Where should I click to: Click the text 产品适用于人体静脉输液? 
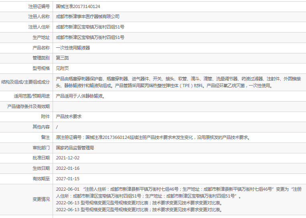tap(80, 96)
